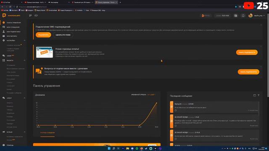Image resolution: width=269 pixels, height=151 pixels.
Task: Click the Больше megaphone icon
Action: tap(4, 132)
